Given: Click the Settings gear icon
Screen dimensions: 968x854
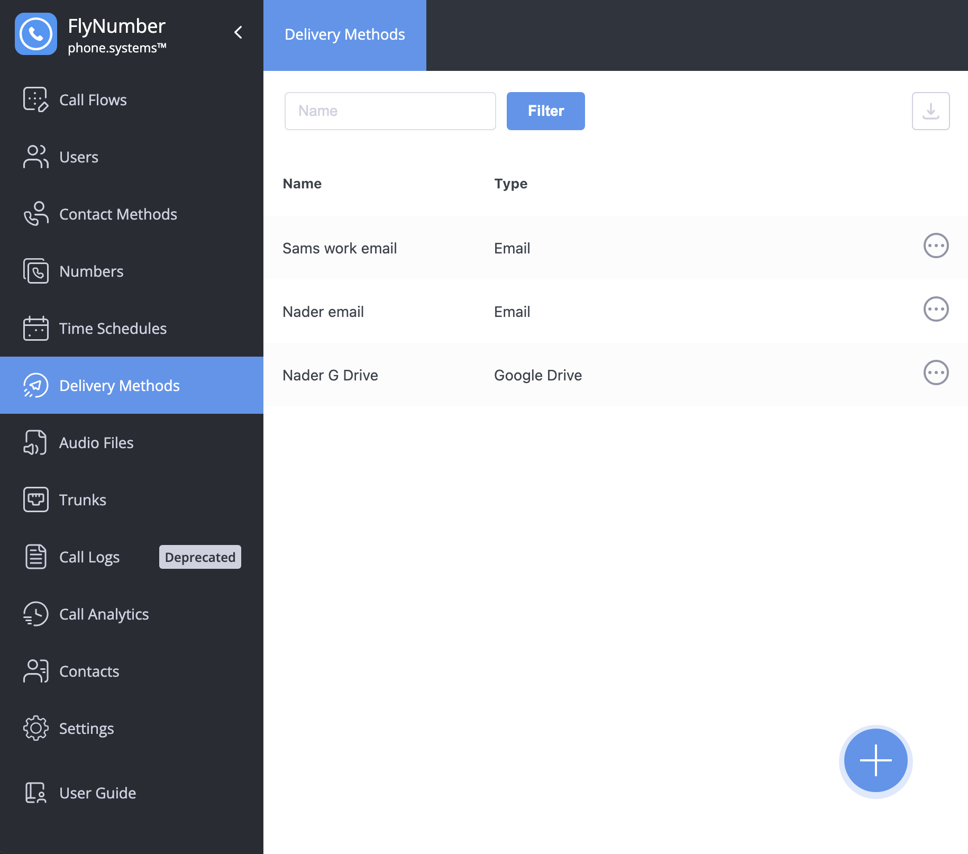Looking at the screenshot, I should [x=36, y=728].
